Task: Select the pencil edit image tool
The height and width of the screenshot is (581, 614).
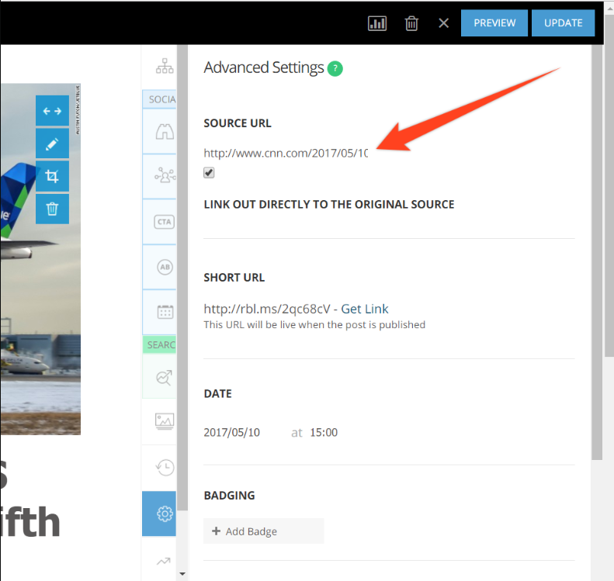Action: [x=52, y=144]
